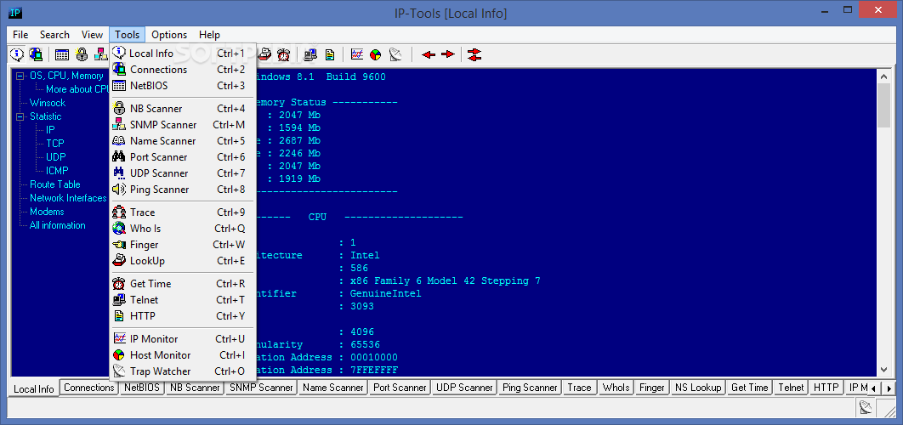Click the vertical scrollbar thumb
The image size is (903, 425).
884,105
